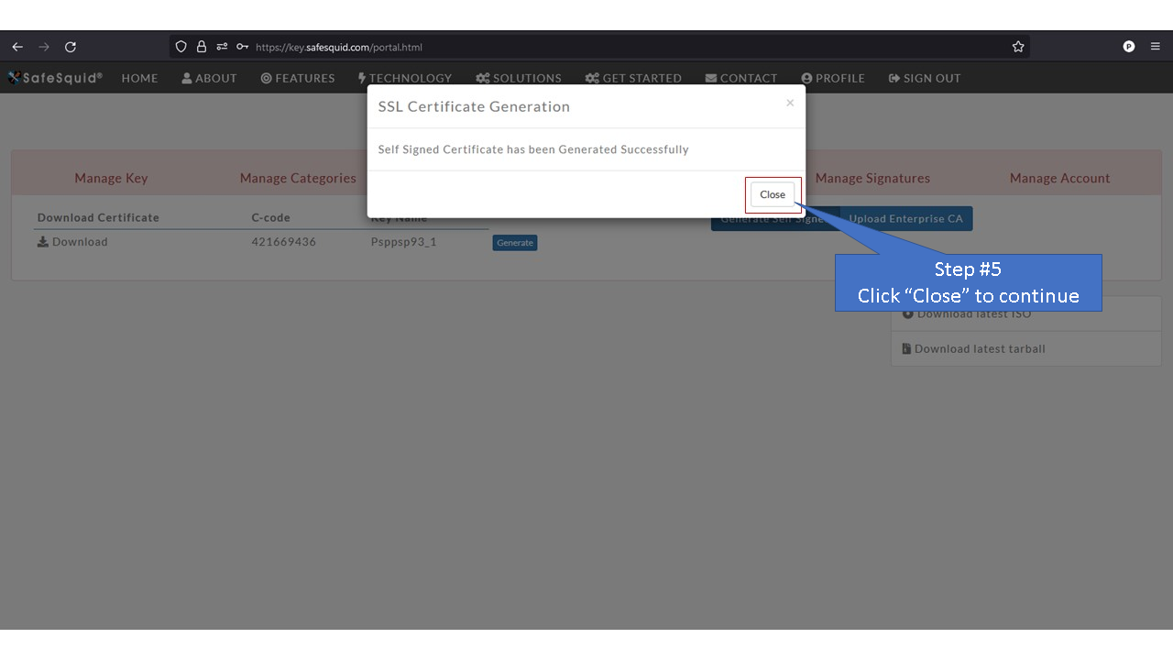Open the Manage Account section
The height and width of the screenshot is (660, 1173).
pyautogui.click(x=1059, y=178)
